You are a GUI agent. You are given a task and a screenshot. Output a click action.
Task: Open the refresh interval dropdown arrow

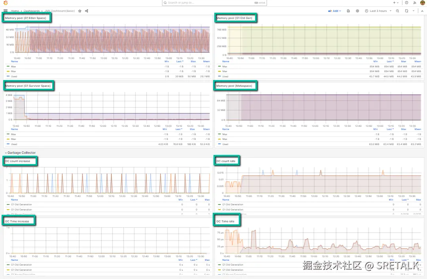pyautogui.click(x=414, y=11)
